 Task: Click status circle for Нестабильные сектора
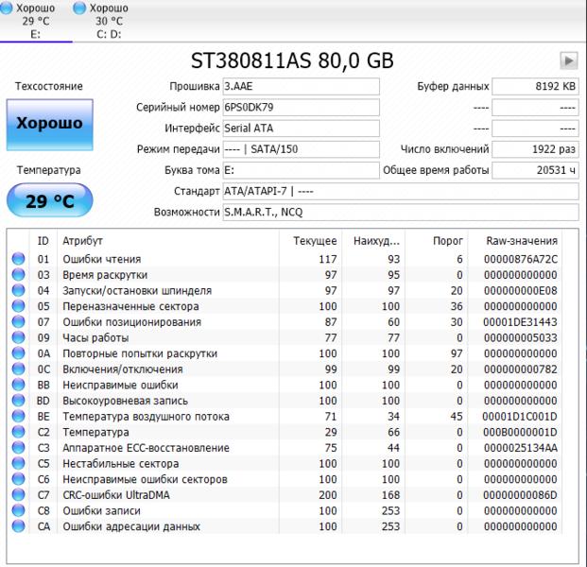click(18, 463)
